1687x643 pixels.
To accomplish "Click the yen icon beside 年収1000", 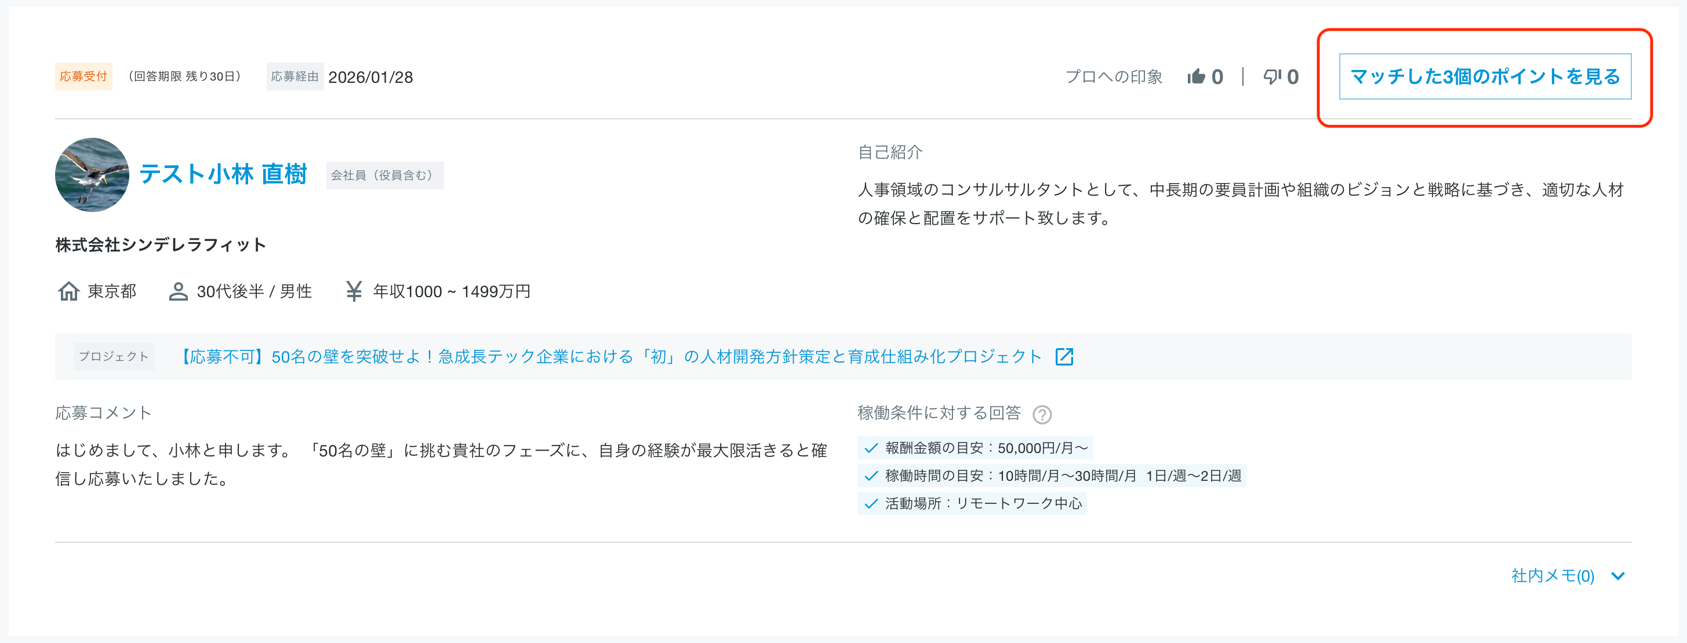I will (354, 291).
